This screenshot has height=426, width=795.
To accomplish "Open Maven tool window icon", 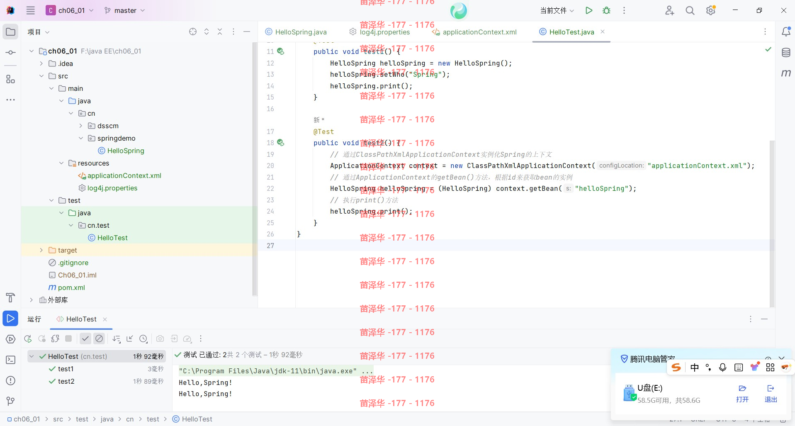I will (786, 73).
